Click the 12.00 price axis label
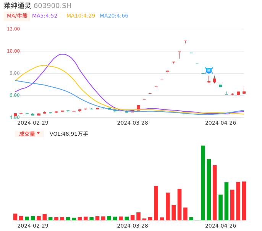262x231 pixels. pyautogui.click(x=13, y=29)
